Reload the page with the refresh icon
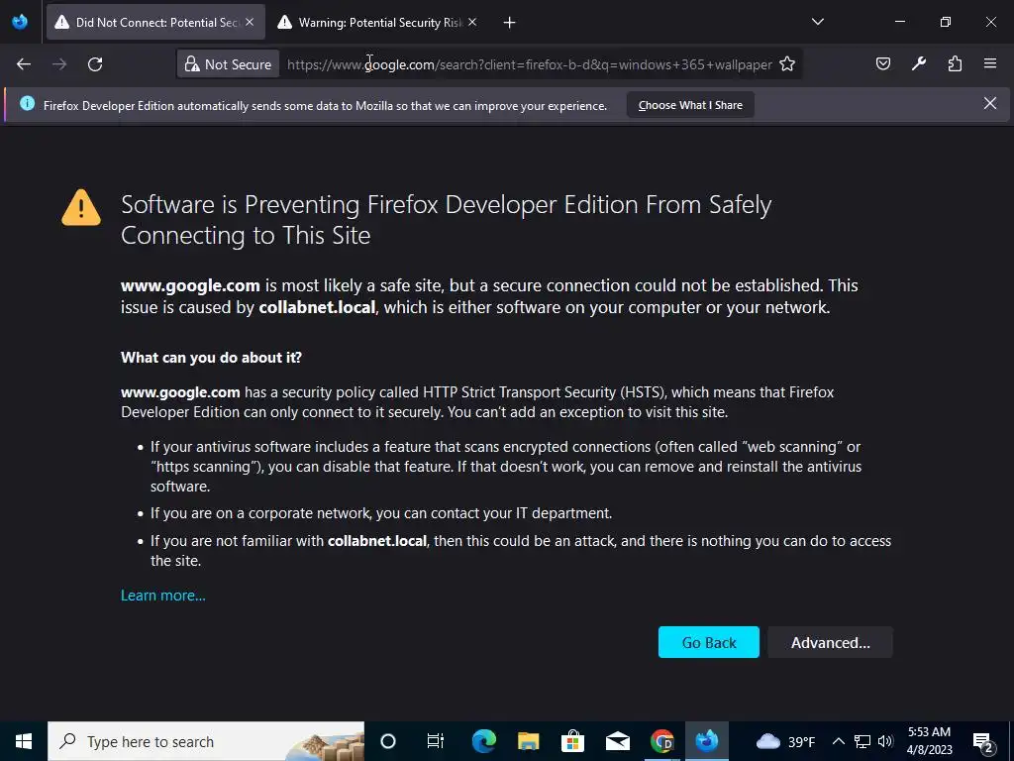Viewport: 1014px width, 761px height. click(95, 64)
